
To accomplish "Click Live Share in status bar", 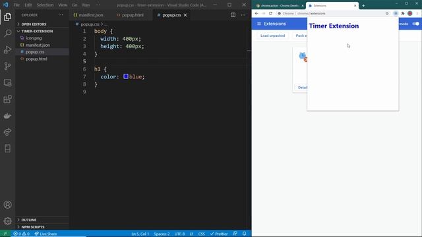I will 45,234.
